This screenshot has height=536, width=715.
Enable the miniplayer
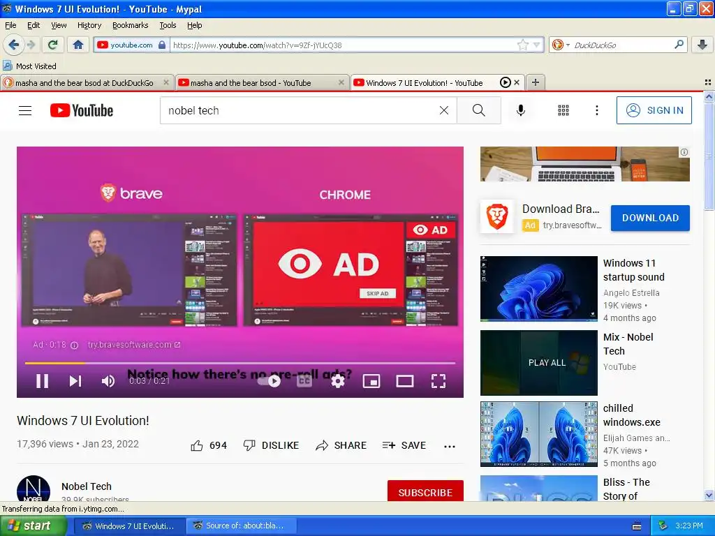[371, 381]
